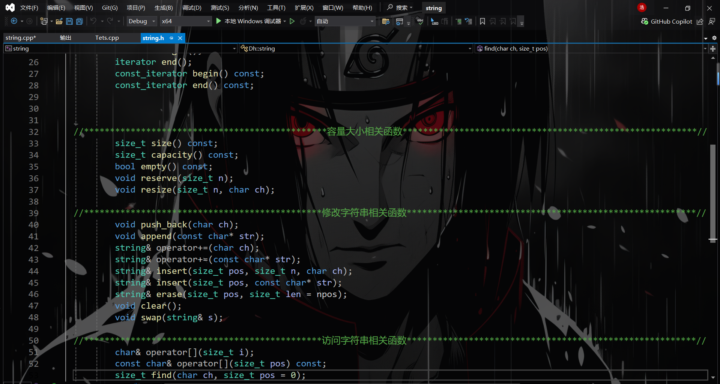
Task: Switch to the Tets.cpp tab
Action: click(107, 38)
